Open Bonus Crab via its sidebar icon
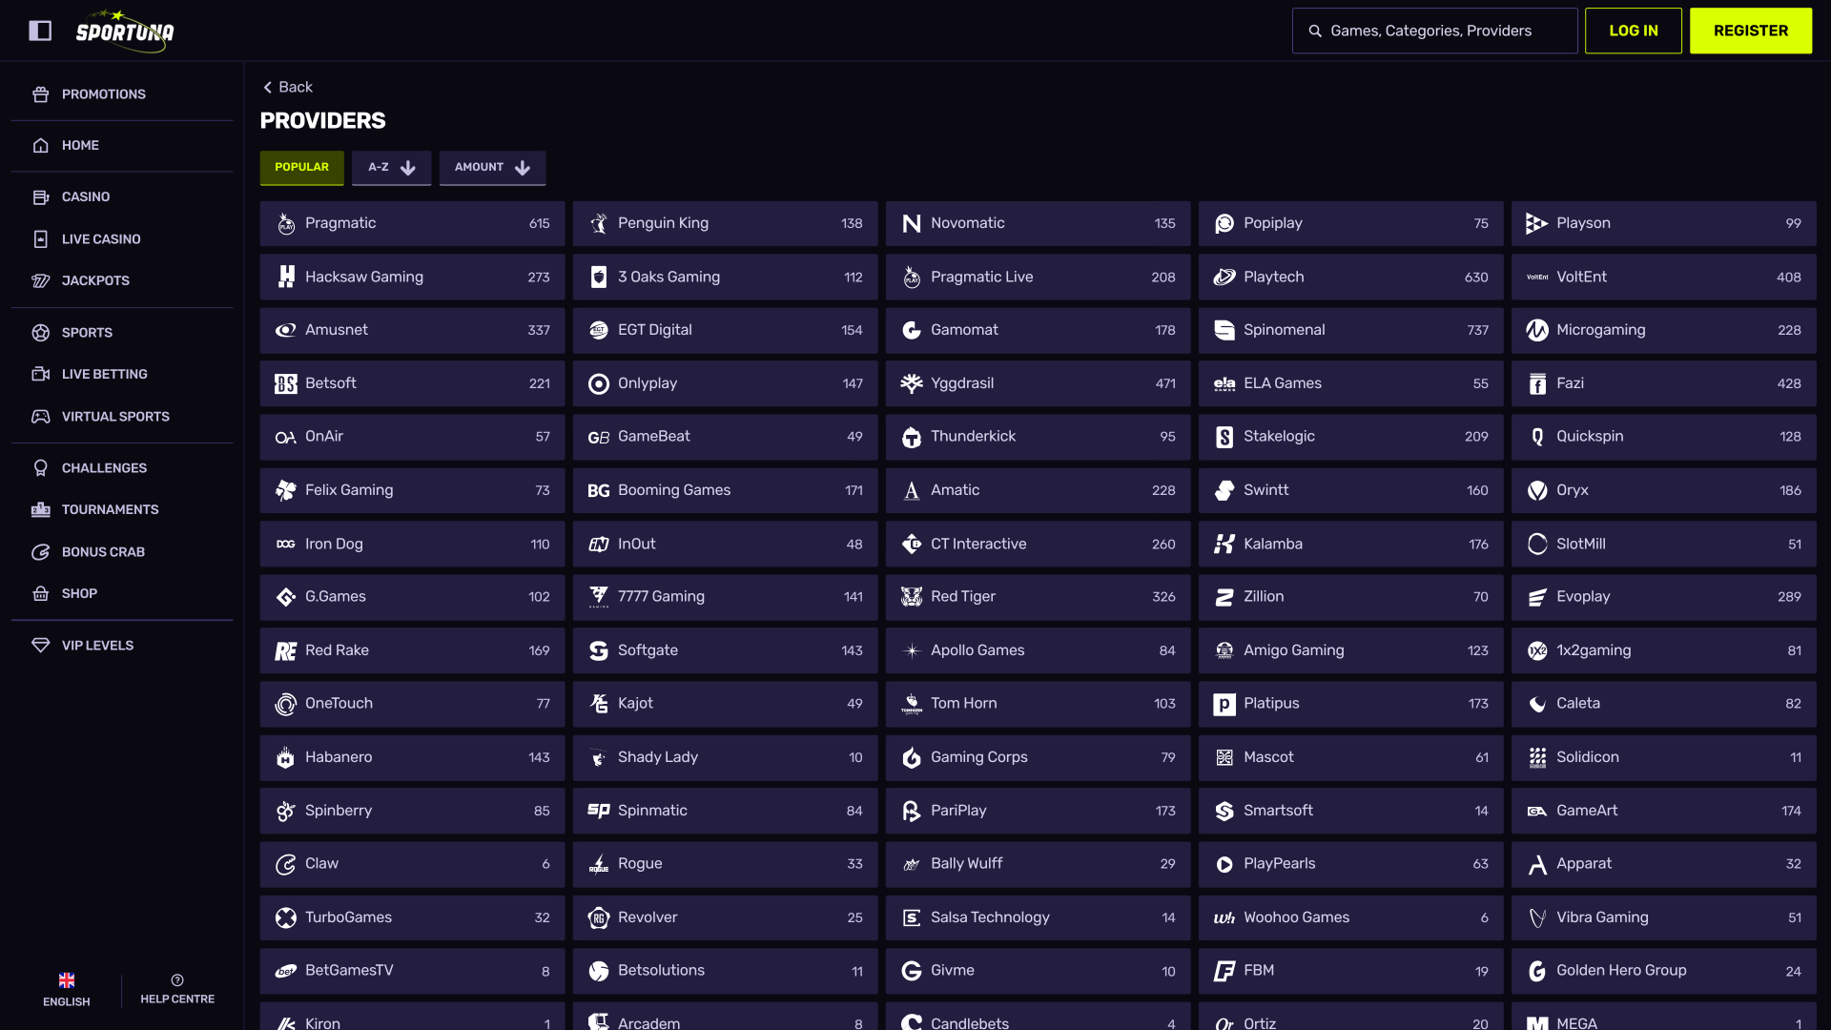Image resolution: width=1831 pixels, height=1030 pixels. coord(41,551)
